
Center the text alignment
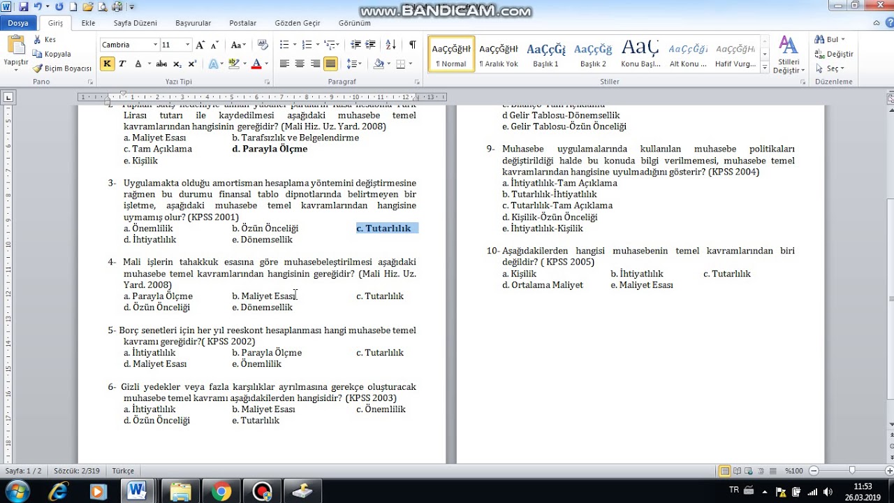pos(300,64)
